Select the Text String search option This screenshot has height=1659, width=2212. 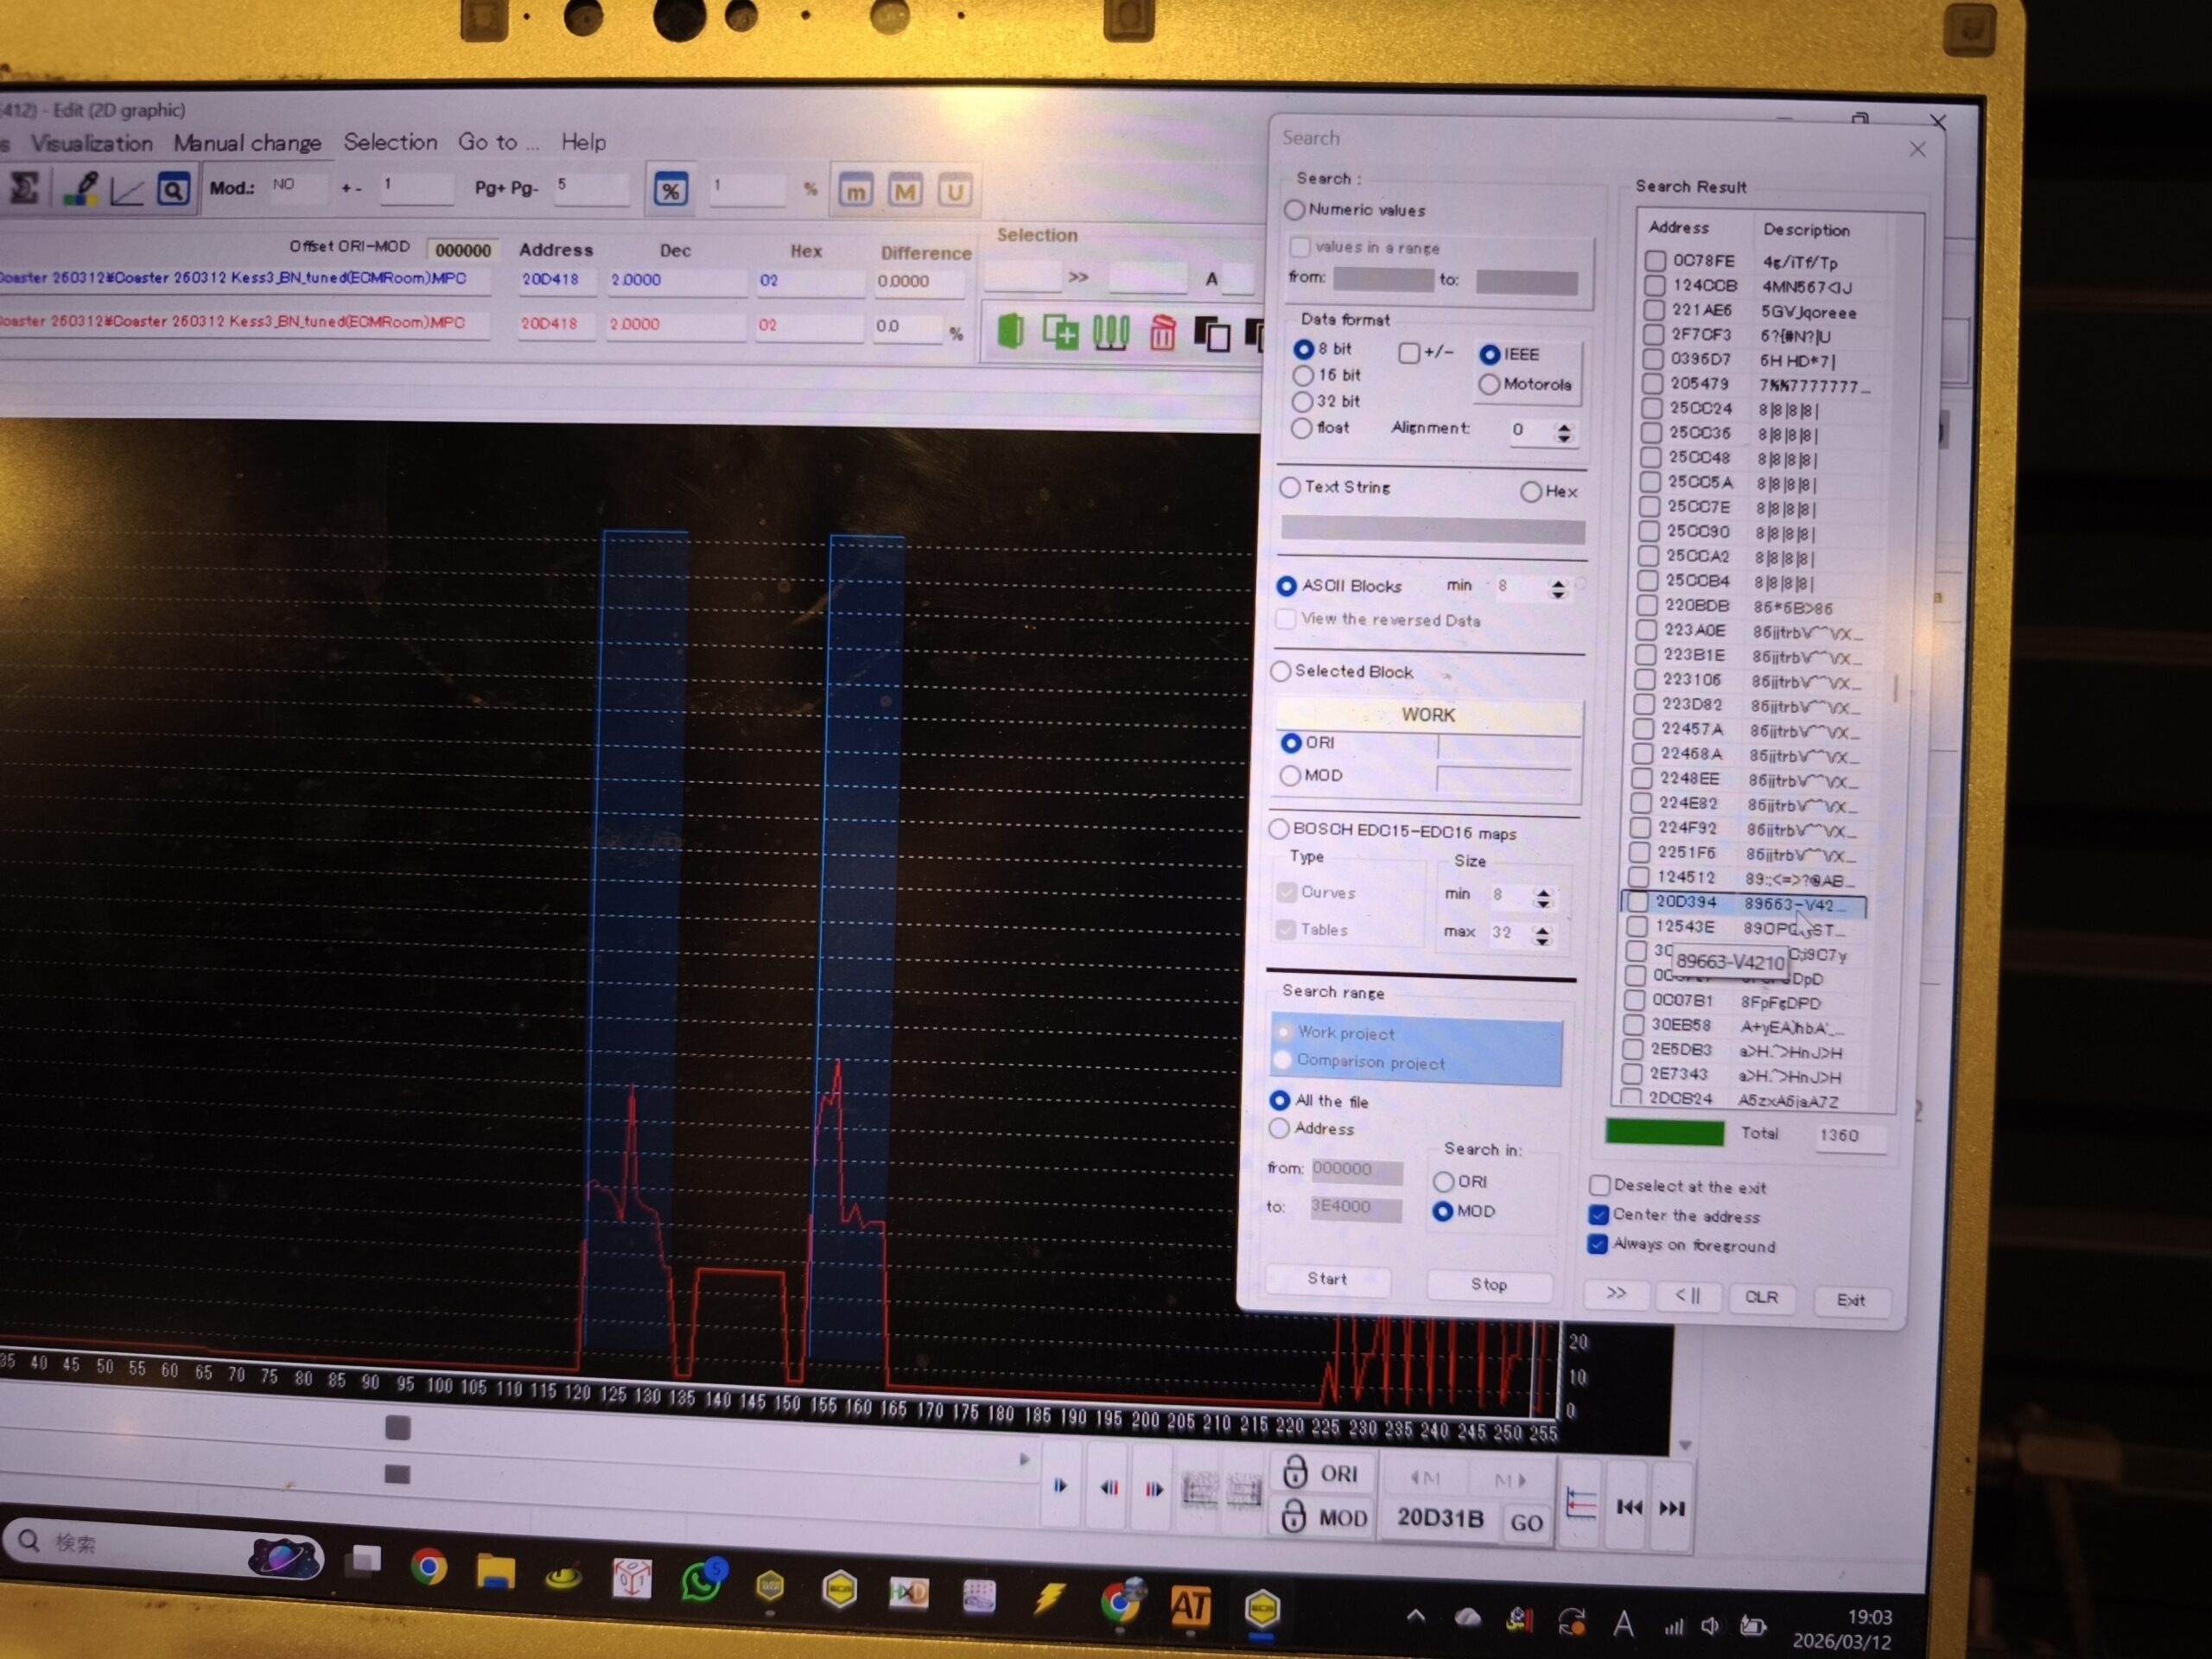[x=1290, y=488]
